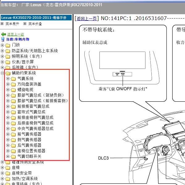Click the folder icon for 座椅安全带
185x185 pixels.
coord(8,173)
